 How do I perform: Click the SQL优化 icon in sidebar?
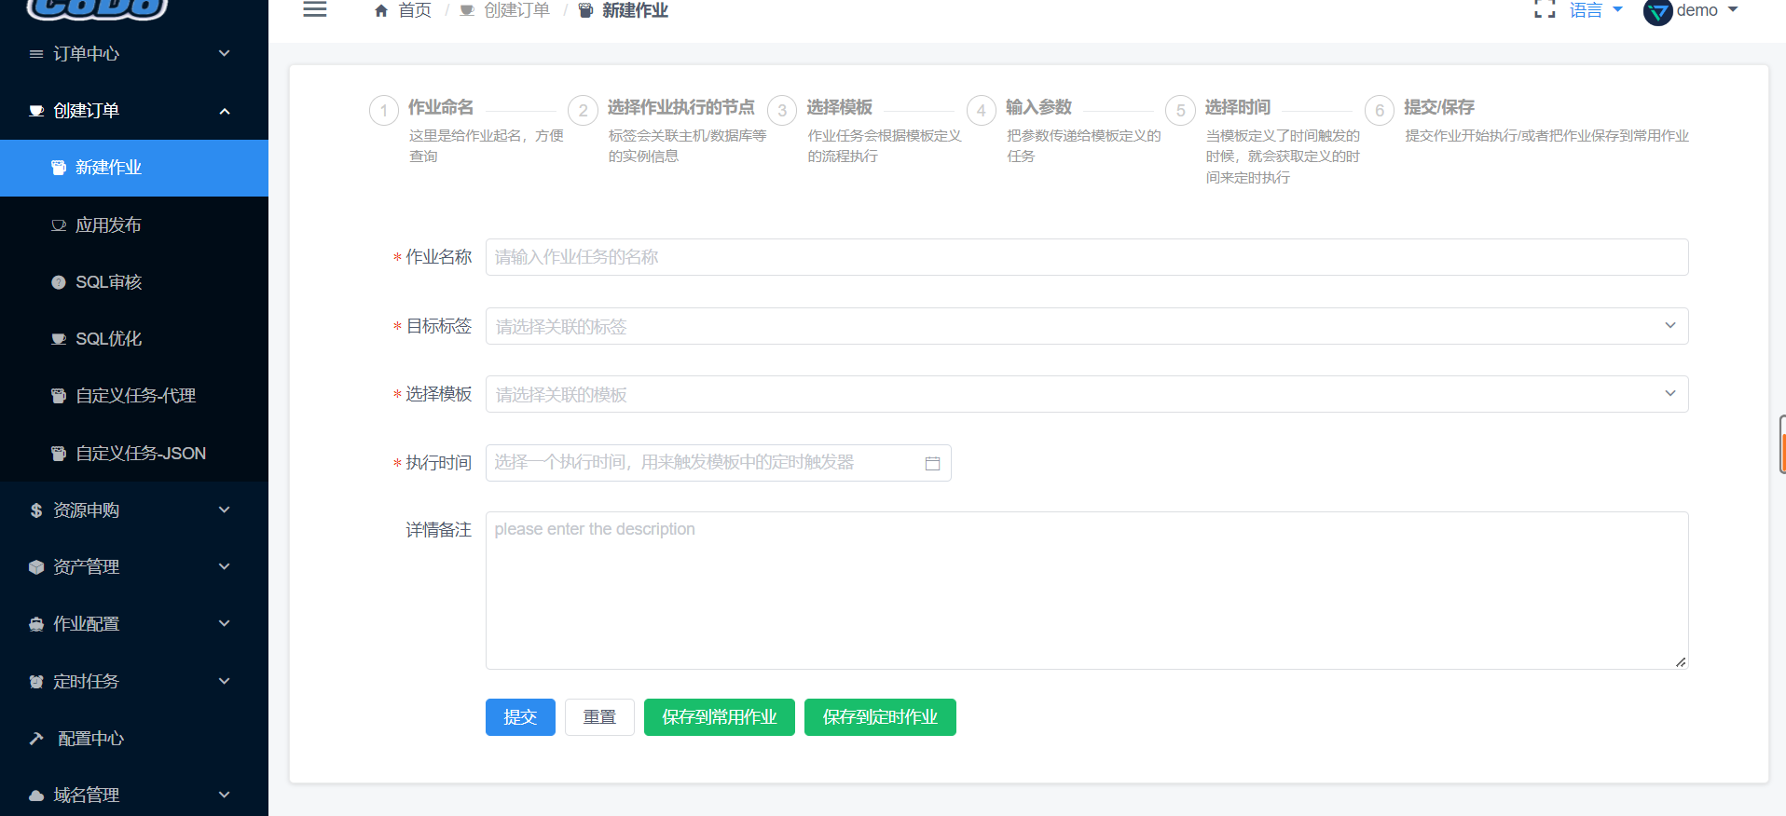[x=59, y=339]
